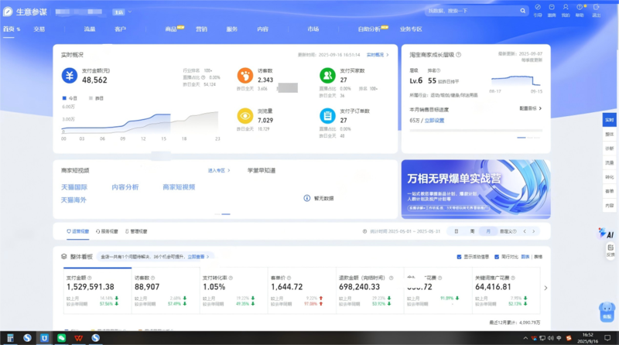Click the yellow 浏览量 eye icon
Screen dimensions: 619x345
point(245,116)
